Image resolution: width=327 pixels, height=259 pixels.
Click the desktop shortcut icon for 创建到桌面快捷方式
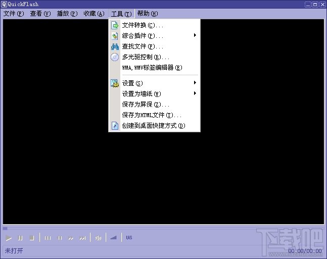click(x=115, y=126)
